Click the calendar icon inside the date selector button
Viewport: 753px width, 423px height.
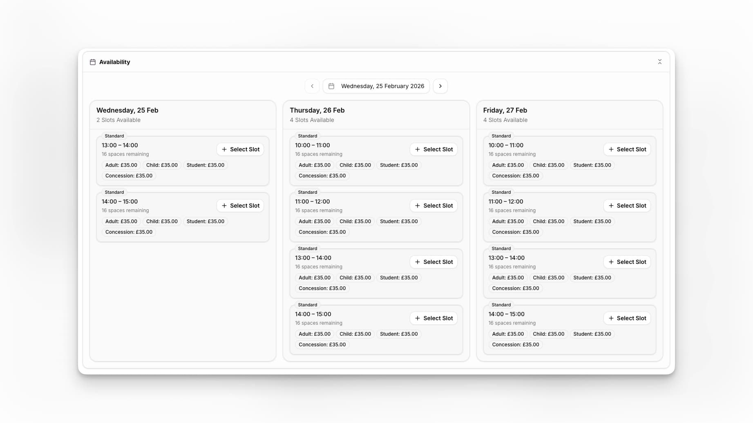(331, 86)
